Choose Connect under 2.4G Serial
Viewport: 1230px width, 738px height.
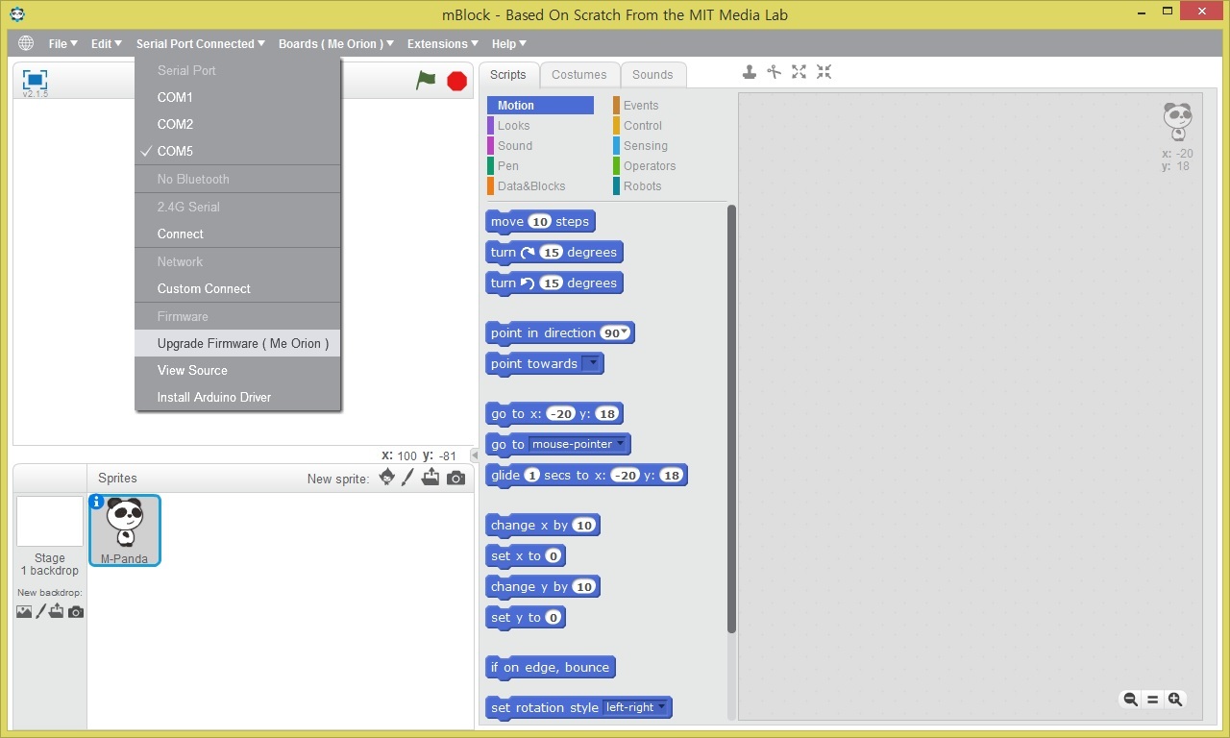click(238, 234)
